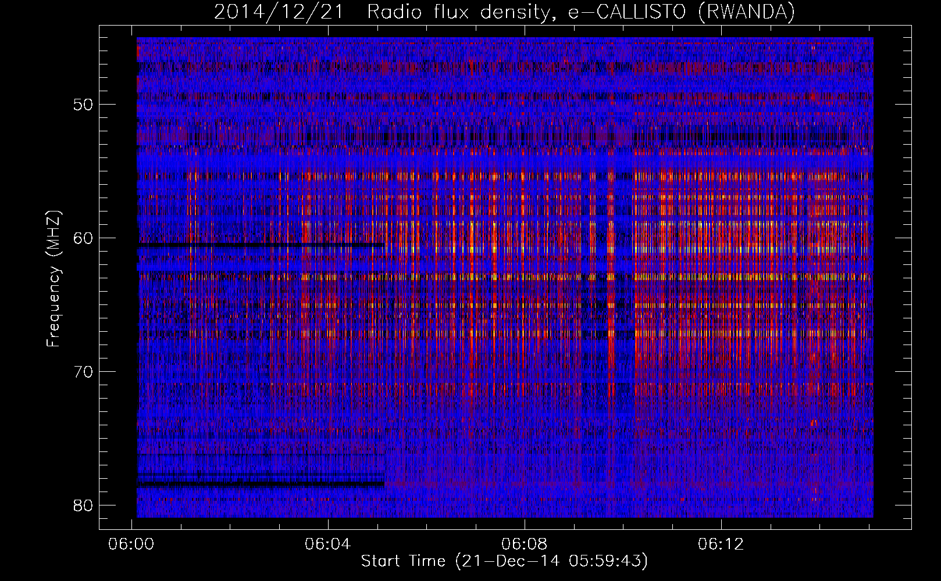Click the 70 frequency tick label

tap(83, 372)
